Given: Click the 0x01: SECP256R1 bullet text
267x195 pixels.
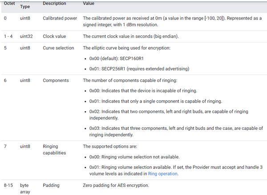Looking at the screenshot, I should pyautogui.click(x=139, y=69).
